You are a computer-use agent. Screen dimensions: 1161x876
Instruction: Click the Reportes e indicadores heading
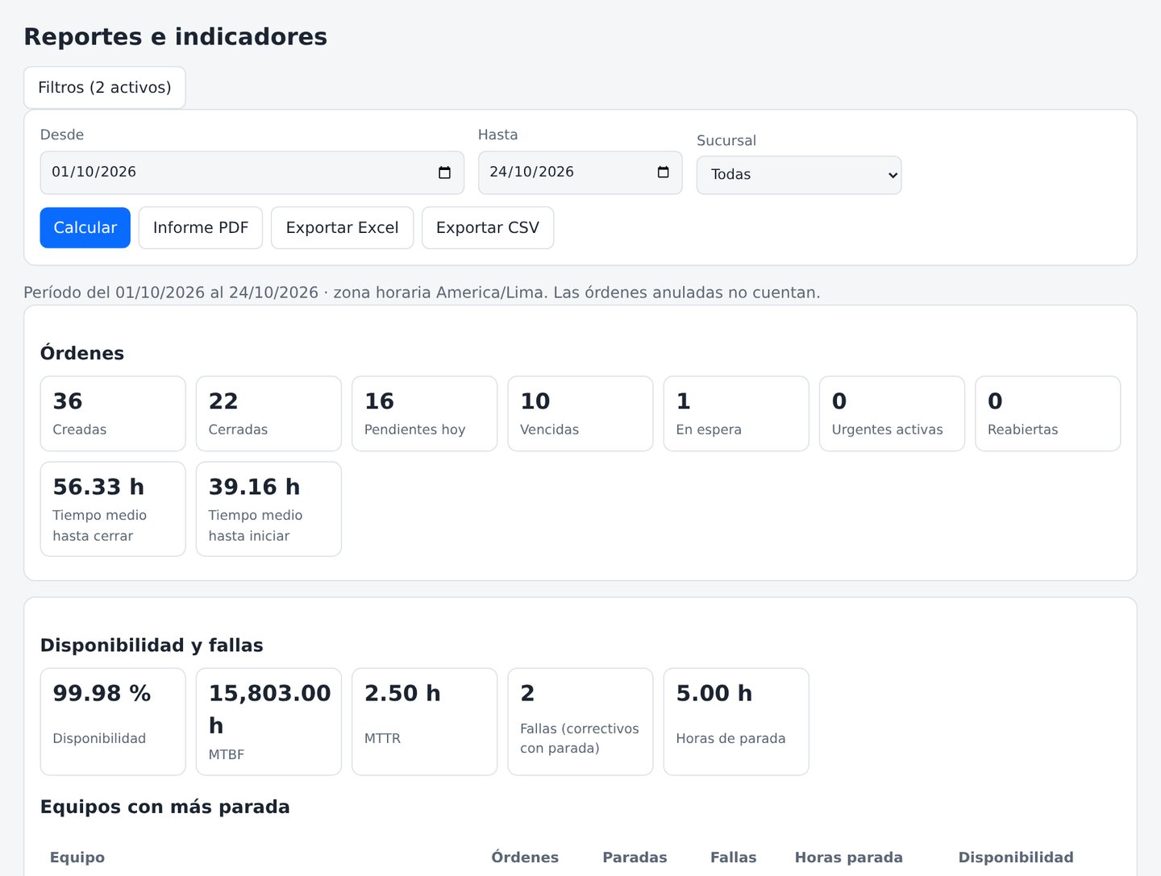tap(176, 37)
